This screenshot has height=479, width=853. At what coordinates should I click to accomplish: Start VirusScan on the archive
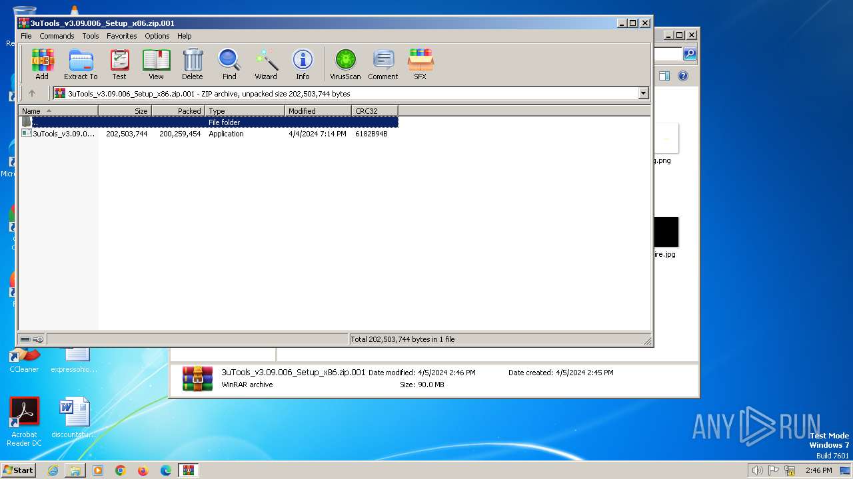click(345, 65)
